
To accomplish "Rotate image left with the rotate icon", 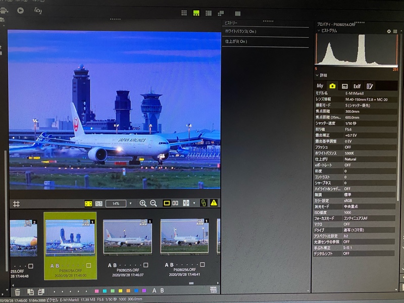I will tap(31, 292).
